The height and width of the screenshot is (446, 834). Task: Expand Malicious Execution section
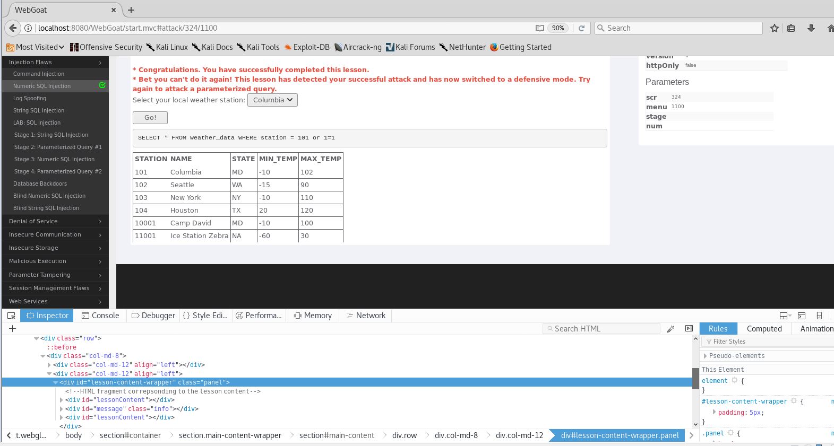click(55, 261)
